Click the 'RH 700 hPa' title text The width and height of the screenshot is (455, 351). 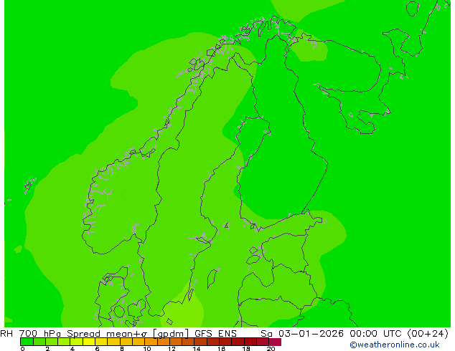point(30,333)
